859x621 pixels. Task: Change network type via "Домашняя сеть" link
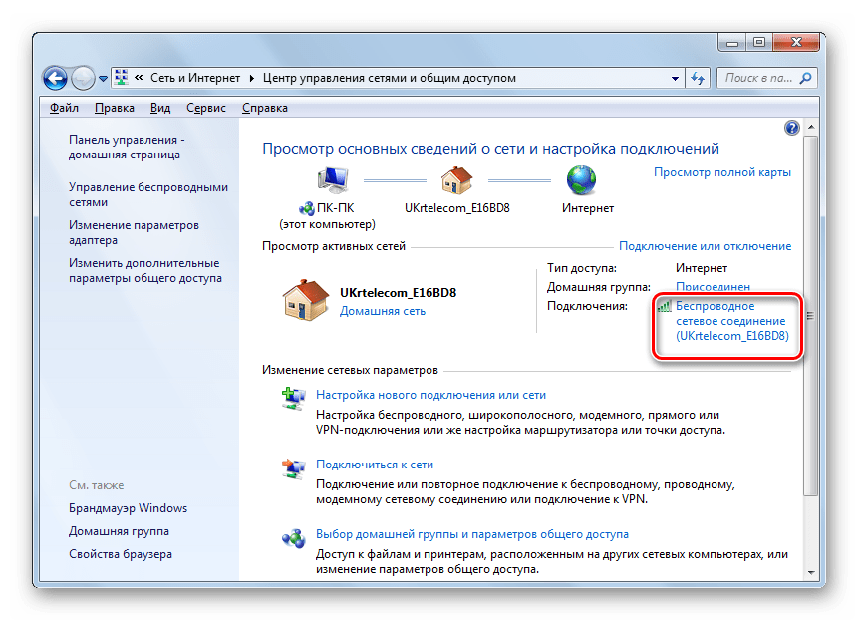(383, 311)
